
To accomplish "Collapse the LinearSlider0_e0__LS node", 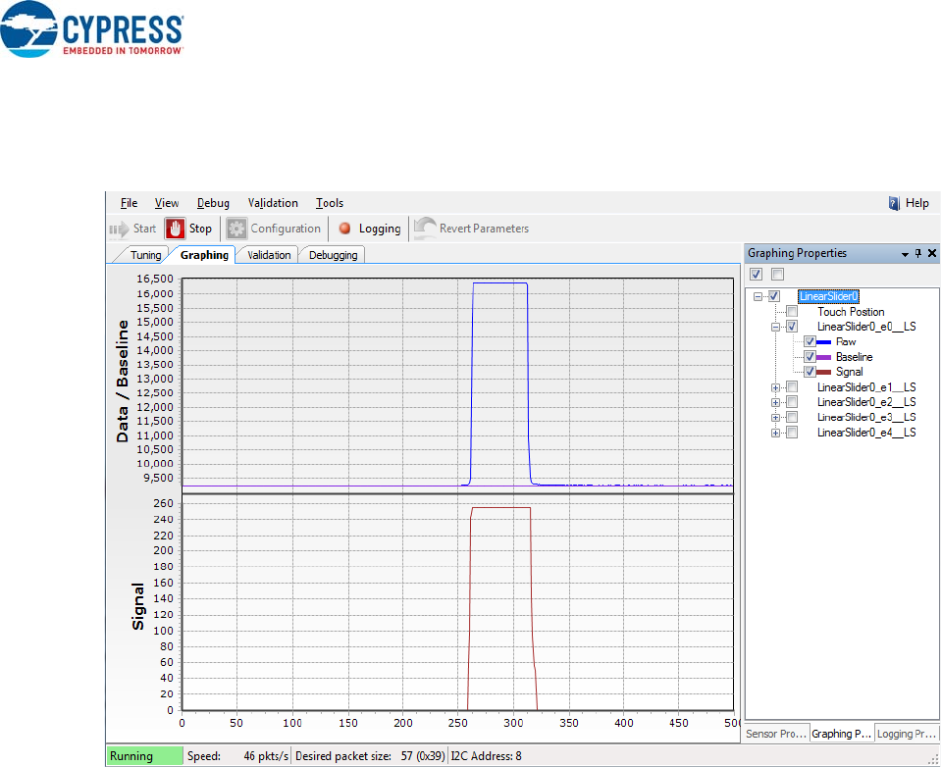I will click(x=775, y=327).
